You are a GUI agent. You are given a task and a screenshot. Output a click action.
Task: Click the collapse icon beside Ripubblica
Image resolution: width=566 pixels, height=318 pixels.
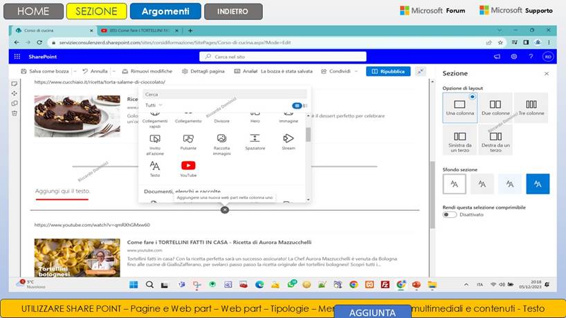[x=421, y=71]
